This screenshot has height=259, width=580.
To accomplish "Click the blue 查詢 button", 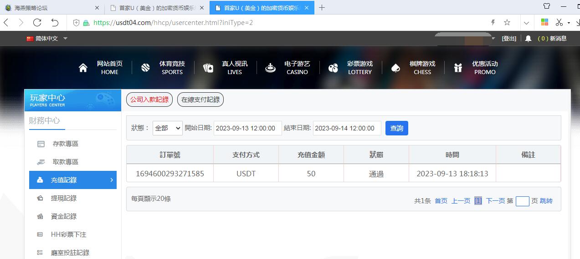I will point(396,128).
